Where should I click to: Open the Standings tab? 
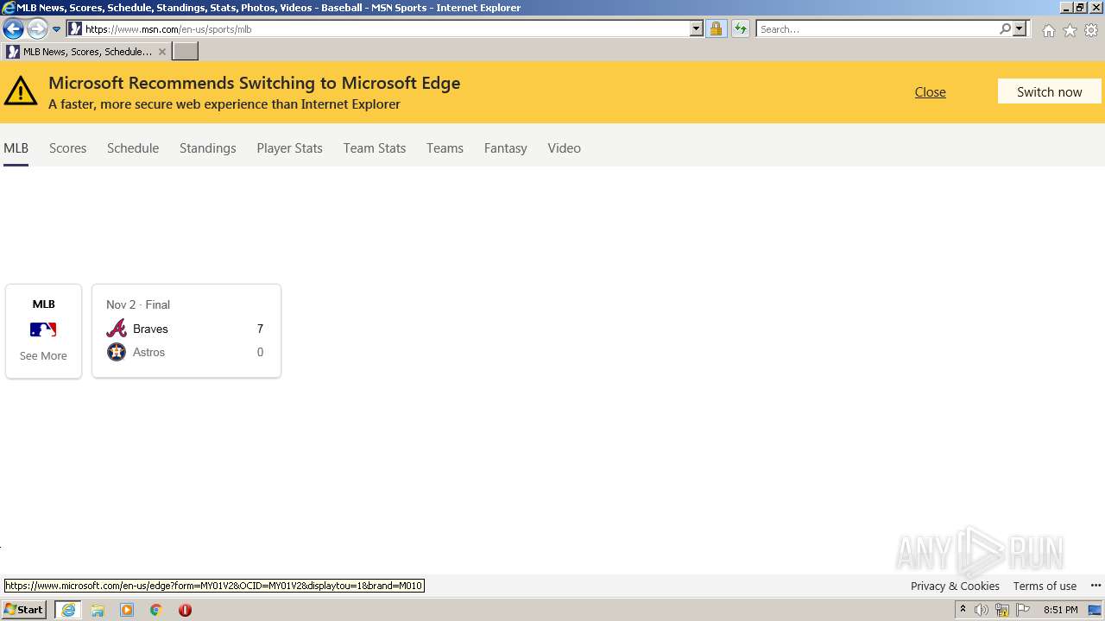coord(207,148)
